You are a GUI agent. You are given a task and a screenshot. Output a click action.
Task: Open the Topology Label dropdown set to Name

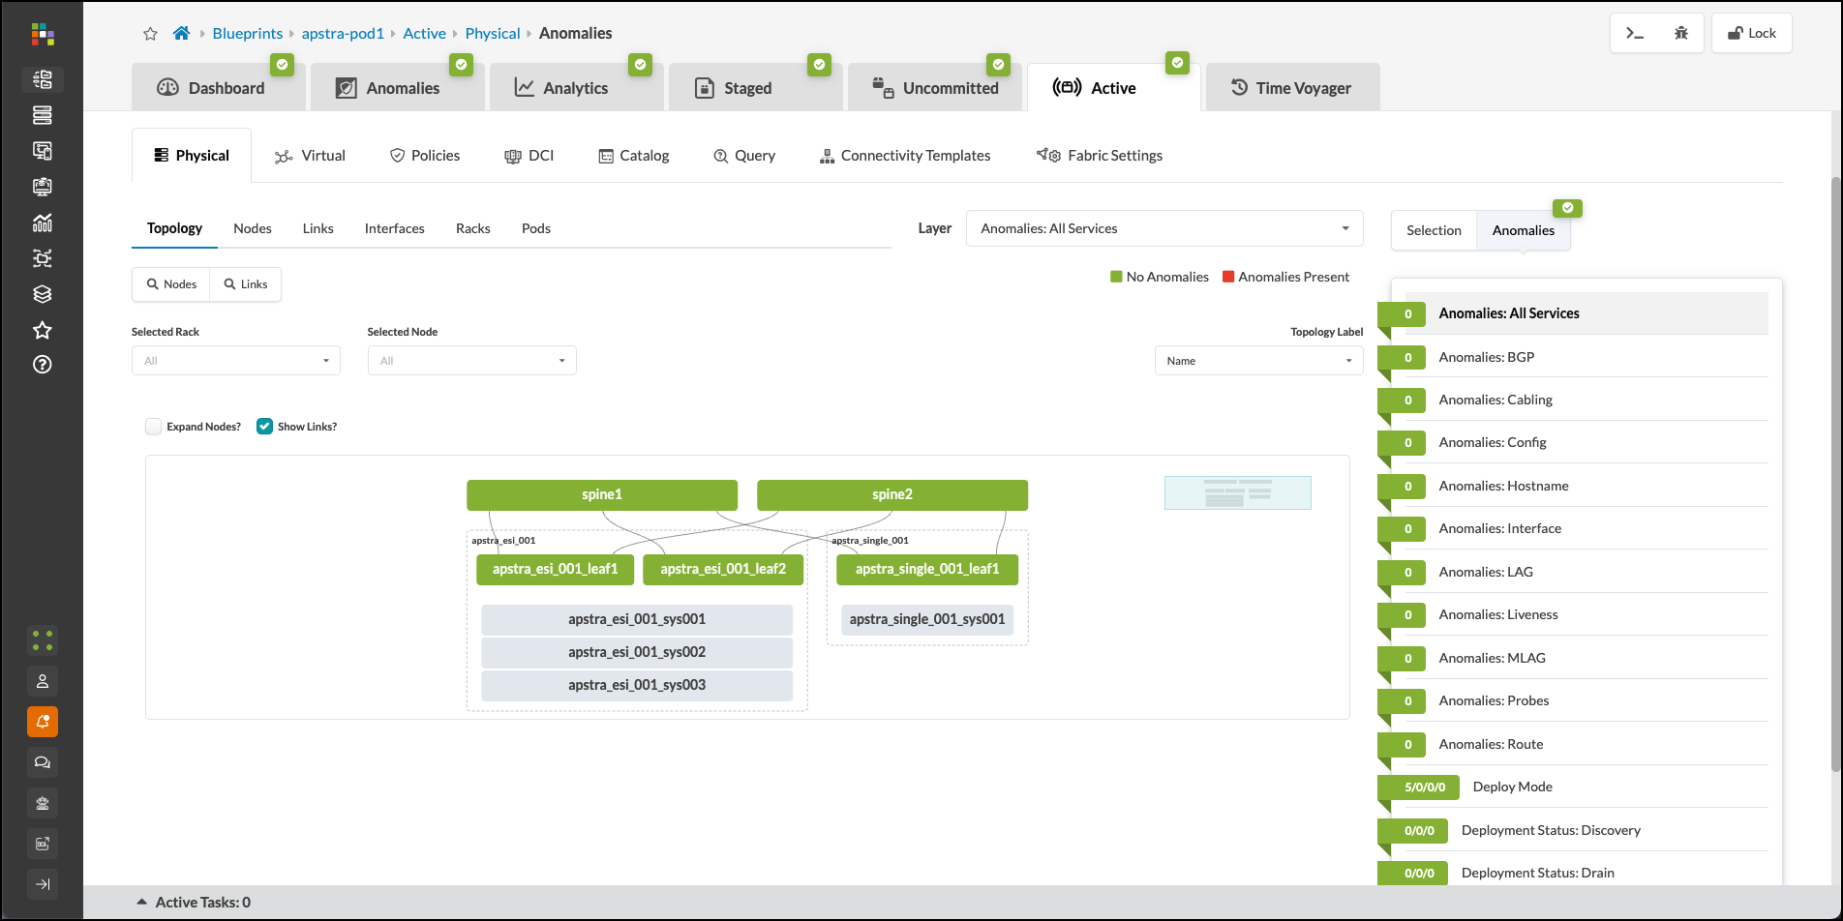(x=1257, y=360)
